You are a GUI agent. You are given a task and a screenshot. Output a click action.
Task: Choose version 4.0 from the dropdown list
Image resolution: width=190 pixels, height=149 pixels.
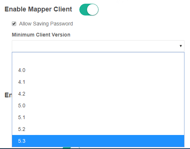tap(98, 70)
